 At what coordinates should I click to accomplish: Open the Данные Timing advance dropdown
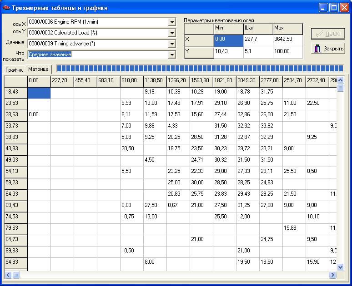[x=172, y=44]
